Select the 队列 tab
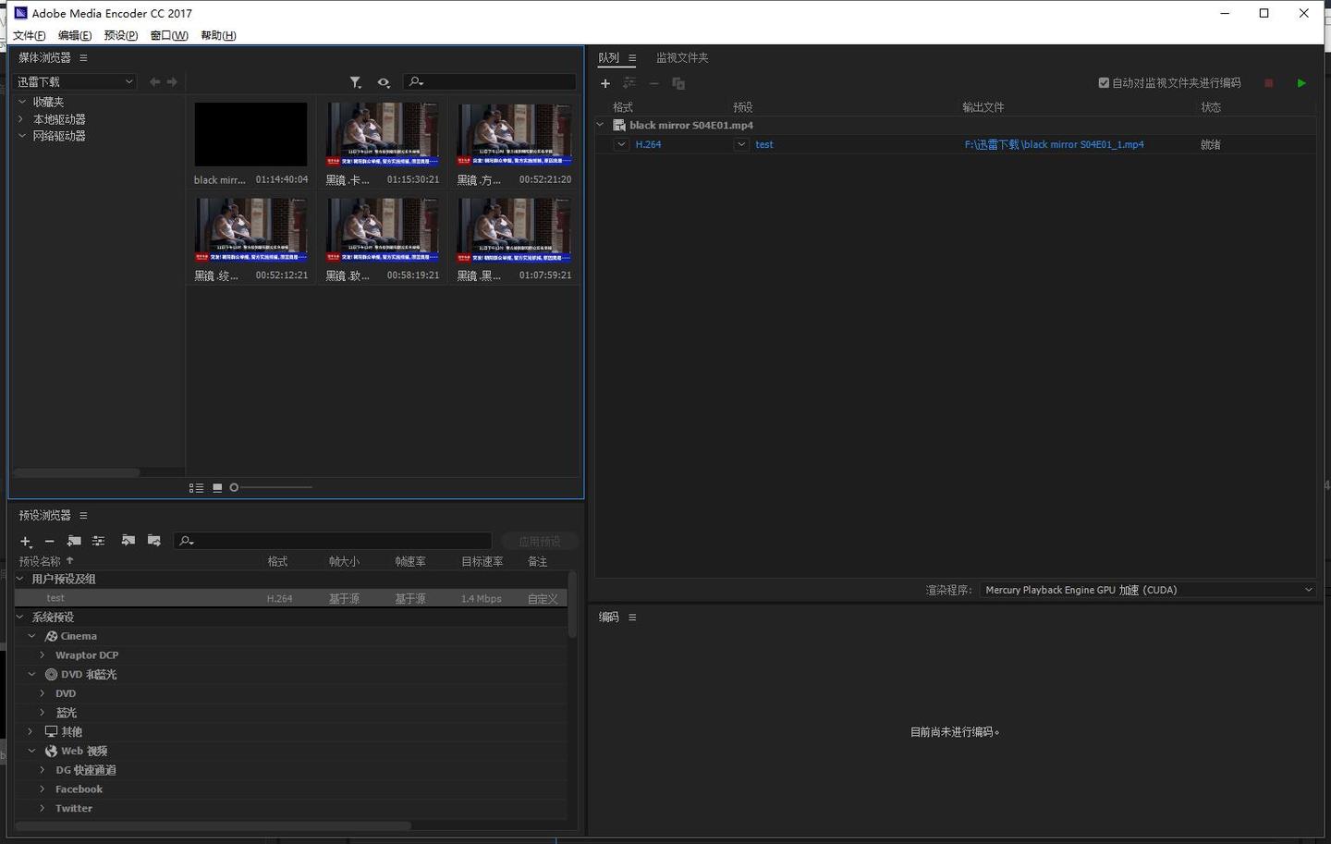 [608, 57]
